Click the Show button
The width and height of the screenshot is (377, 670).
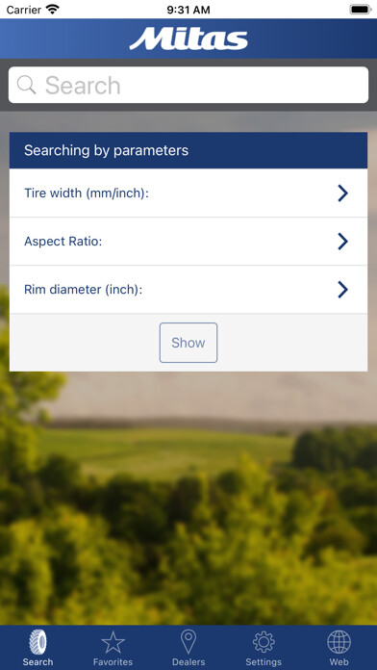pos(188,343)
